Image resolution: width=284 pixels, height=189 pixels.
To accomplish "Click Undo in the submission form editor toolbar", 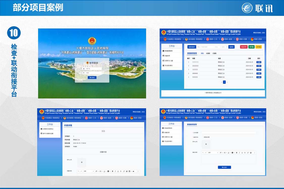I will [x=203, y=153].
